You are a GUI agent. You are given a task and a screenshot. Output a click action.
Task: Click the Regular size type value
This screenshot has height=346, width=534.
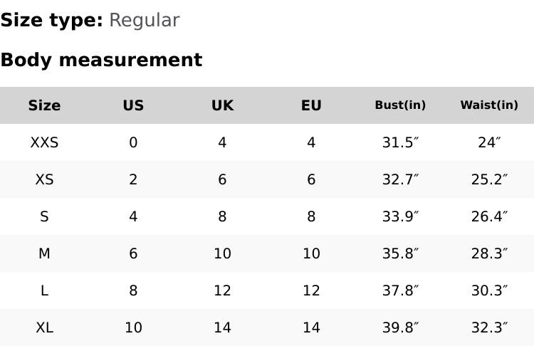pos(144,20)
